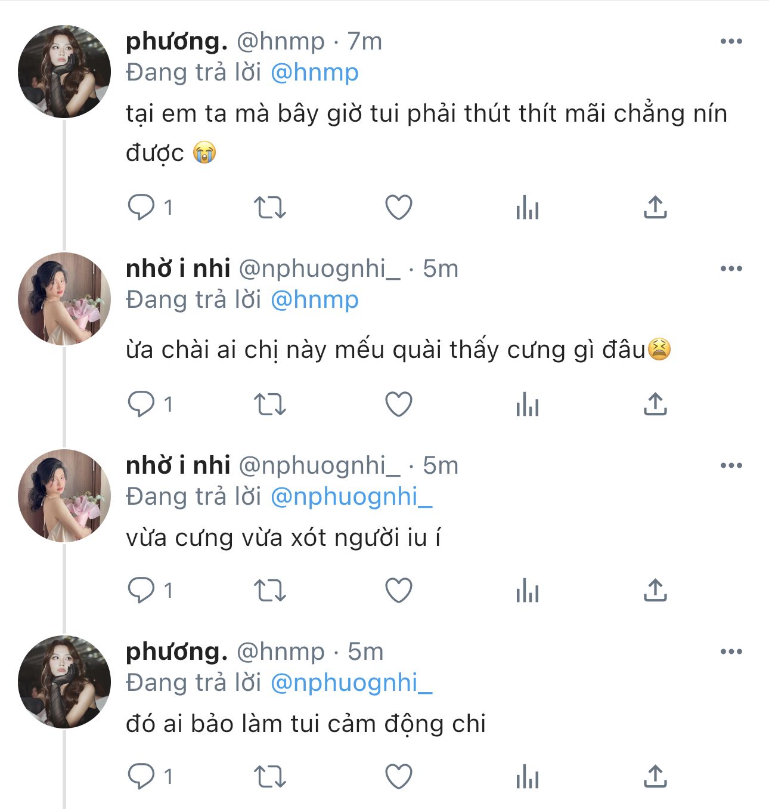Share the "ừa chài ai chị này" tweet
Screen dimensions: 769x809
pyautogui.click(x=655, y=404)
